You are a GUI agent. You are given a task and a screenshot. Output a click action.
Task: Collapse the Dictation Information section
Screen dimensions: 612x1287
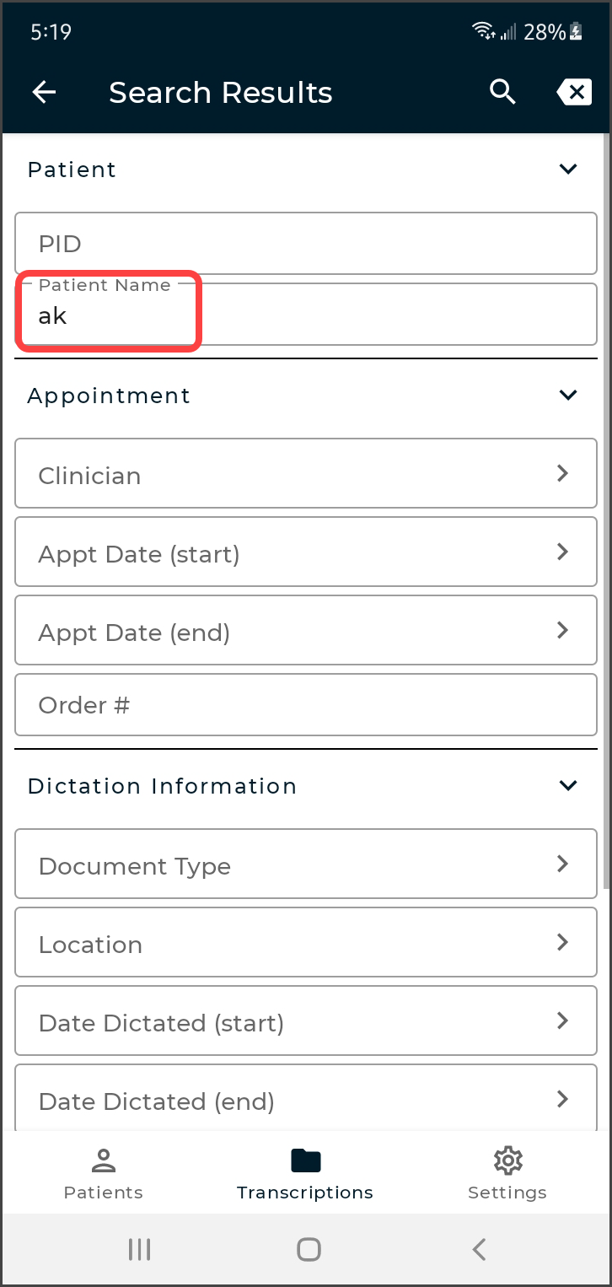[x=569, y=786]
